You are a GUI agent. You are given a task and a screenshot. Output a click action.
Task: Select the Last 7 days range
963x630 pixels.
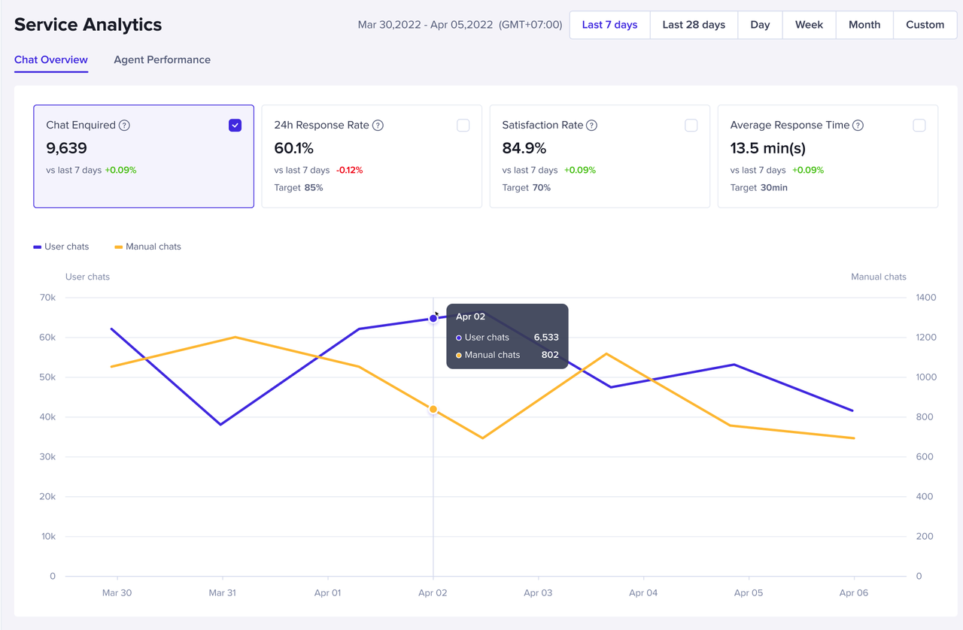(x=609, y=25)
